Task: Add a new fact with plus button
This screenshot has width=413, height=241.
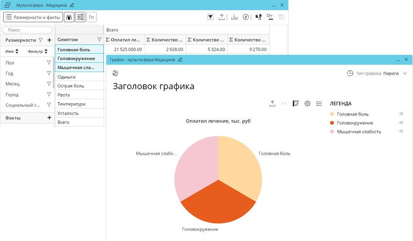Action: 50,118
